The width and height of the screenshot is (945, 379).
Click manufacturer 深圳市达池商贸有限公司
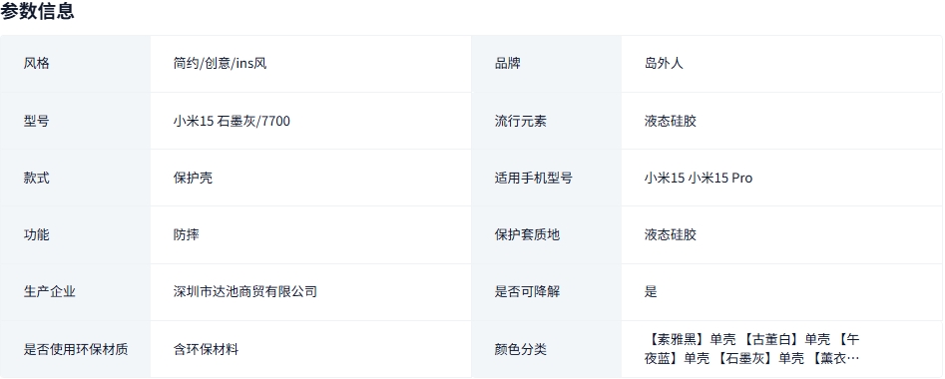[244, 292]
